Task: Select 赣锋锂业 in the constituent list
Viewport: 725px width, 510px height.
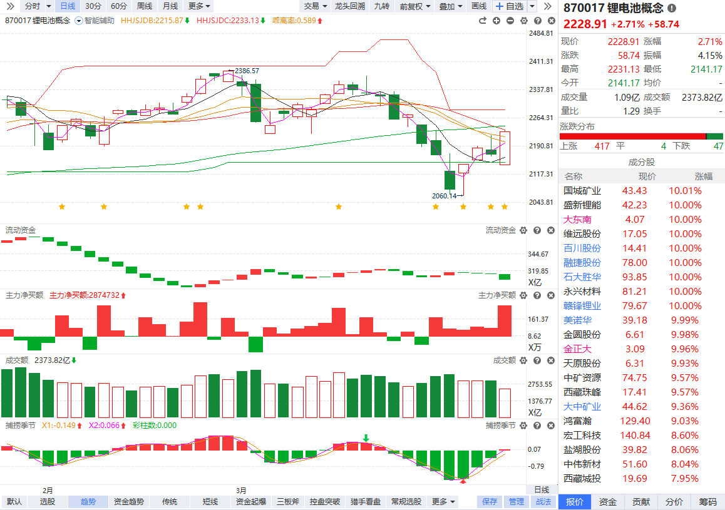Action: (582, 306)
